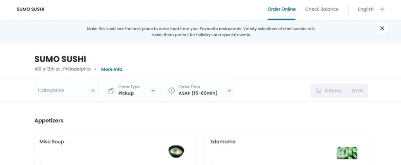Screen dimensions: 401x165
Task: Switch to the Order Online tab
Action: tap(282, 9)
